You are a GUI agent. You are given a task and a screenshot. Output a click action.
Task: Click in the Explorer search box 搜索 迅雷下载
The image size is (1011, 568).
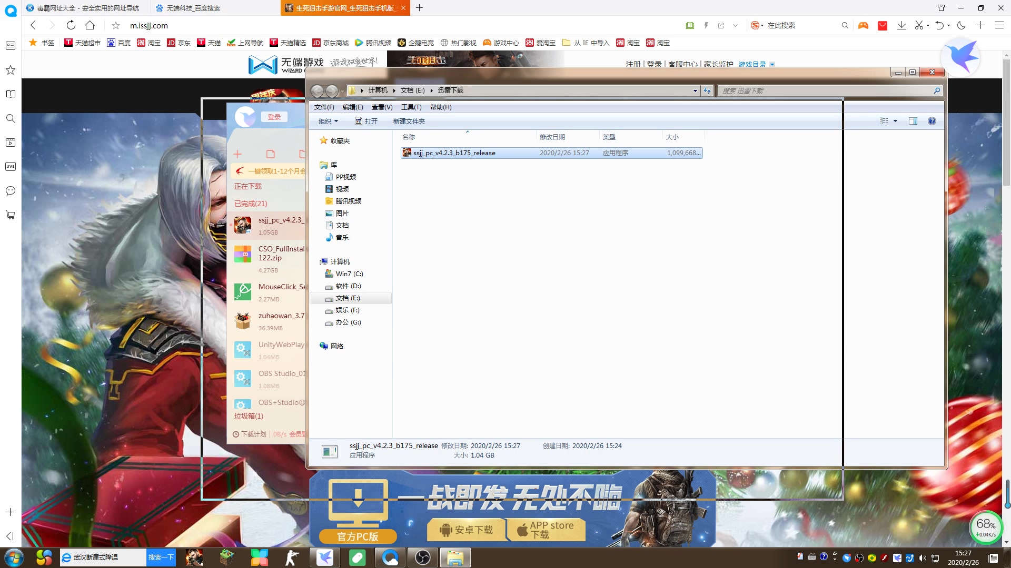pyautogui.click(x=829, y=90)
